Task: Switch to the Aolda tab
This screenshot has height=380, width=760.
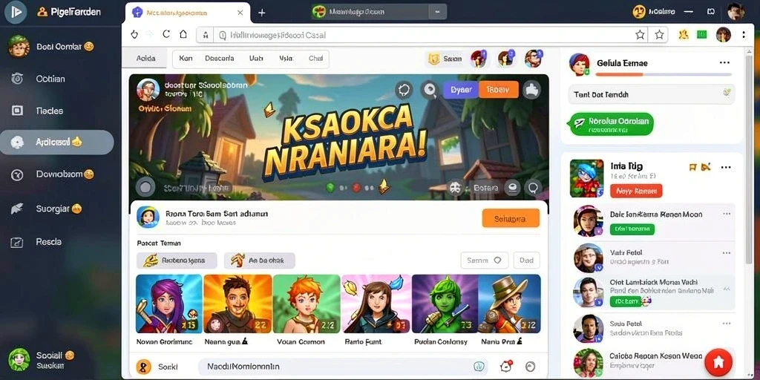Action: (146, 59)
